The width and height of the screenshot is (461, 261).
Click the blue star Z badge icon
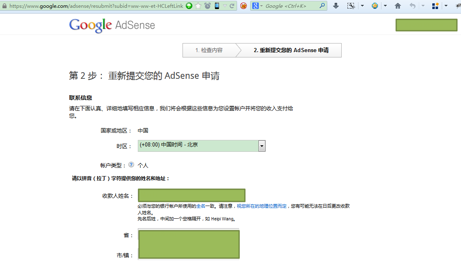pyautogui.click(x=375, y=6)
